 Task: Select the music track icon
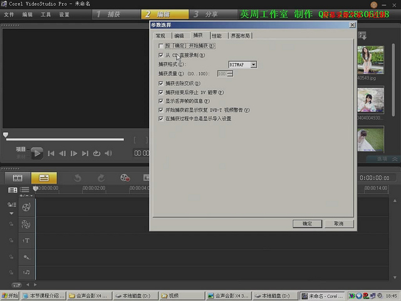[26, 272]
